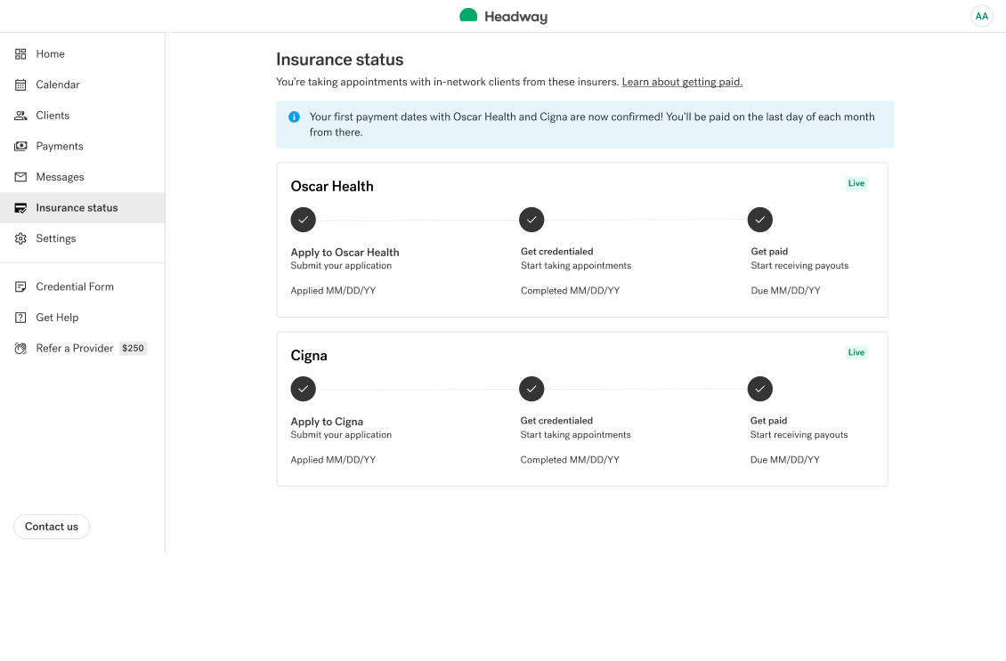1006x661 pixels.
Task: Click the Settings gear icon
Action: click(x=20, y=238)
